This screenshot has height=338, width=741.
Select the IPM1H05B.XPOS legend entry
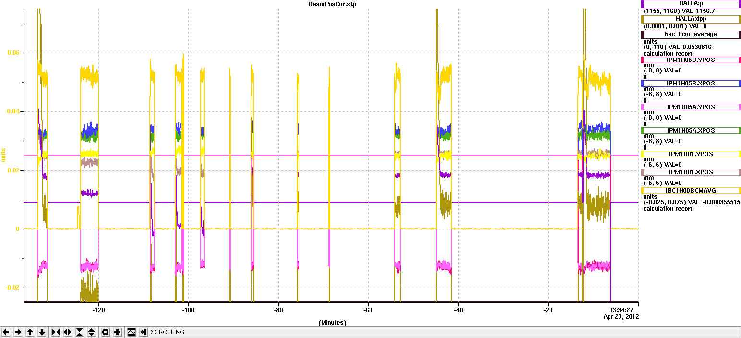pos(691,84)
